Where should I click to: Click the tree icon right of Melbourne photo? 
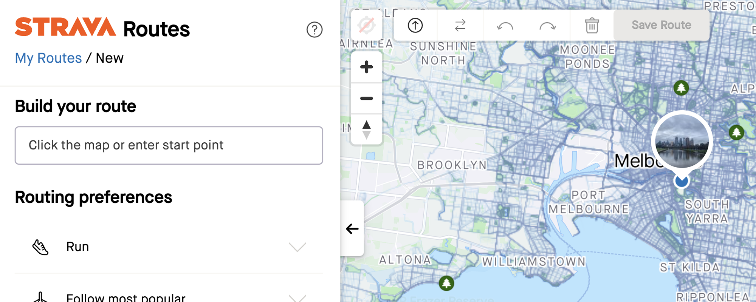tap(736, 133)
